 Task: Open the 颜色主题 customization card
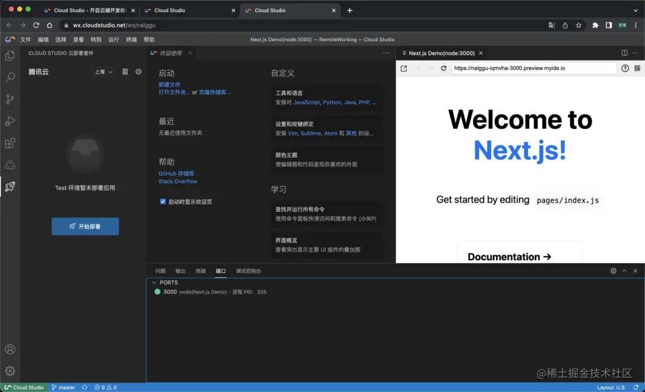click(327, 159)
